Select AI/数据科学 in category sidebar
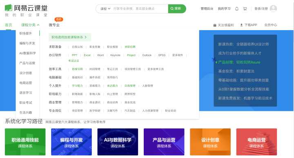This screenshot has width=294, height=158. tap(27, 53)
